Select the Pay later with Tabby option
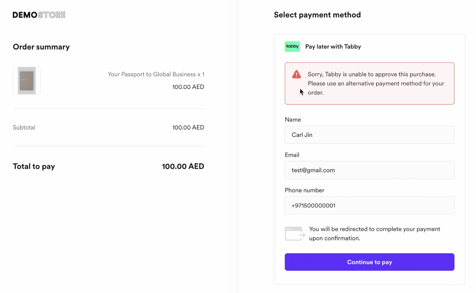This screenshot has width=476, height=293. (x=333, y=47)
